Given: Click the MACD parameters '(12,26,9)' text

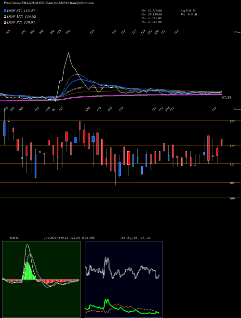Looking at the screenshot, I should coord(51,238).
